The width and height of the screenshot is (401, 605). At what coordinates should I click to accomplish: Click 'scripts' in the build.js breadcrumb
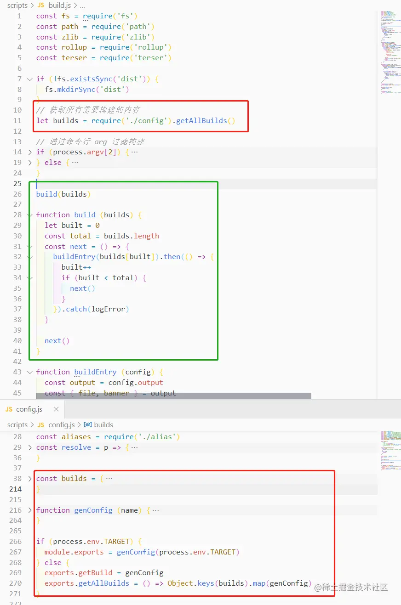pos(17,6)
